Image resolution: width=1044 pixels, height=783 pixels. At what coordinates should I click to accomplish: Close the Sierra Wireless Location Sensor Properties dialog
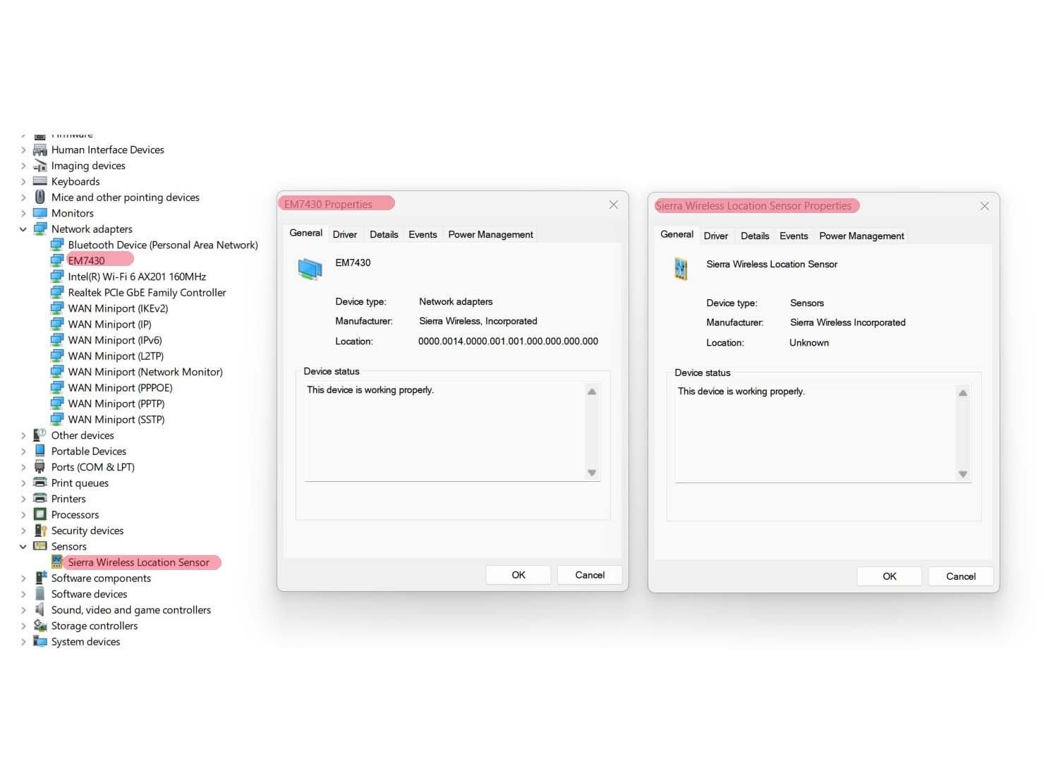pos(985,206)
